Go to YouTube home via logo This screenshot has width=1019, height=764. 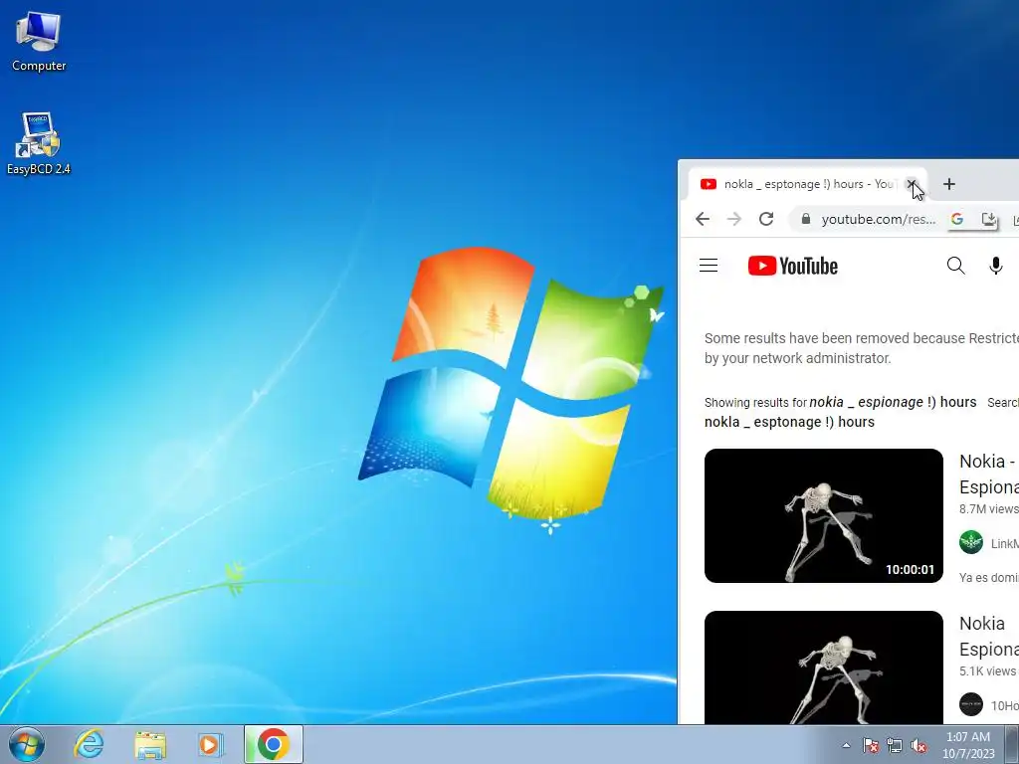(x=793, y=266)
